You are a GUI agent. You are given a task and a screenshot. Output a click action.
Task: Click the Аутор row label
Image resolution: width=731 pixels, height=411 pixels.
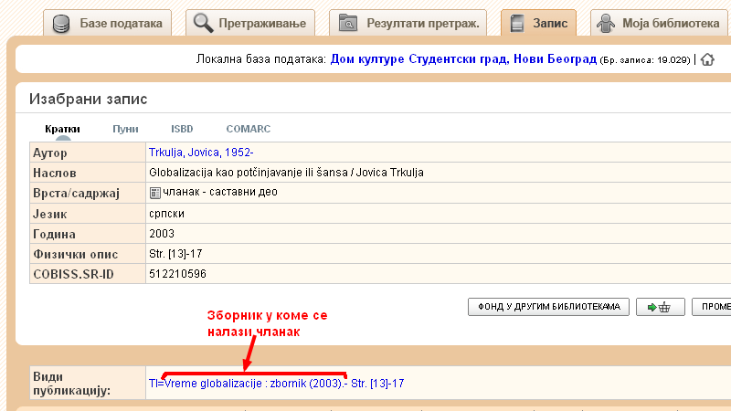50,153
